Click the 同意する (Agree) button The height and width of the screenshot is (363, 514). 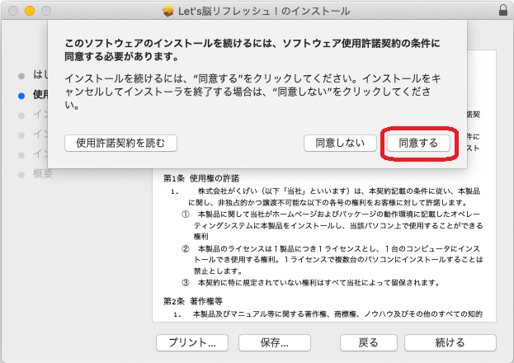pyautogui.click(x=418, y=143)
